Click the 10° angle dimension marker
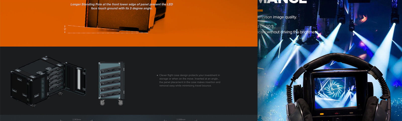 65,29
